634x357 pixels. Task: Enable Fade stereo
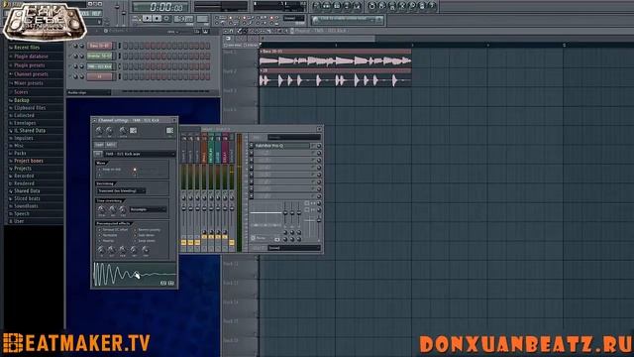(145, 235)
